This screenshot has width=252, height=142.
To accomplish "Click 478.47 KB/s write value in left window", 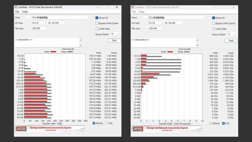I will (95, 56).
